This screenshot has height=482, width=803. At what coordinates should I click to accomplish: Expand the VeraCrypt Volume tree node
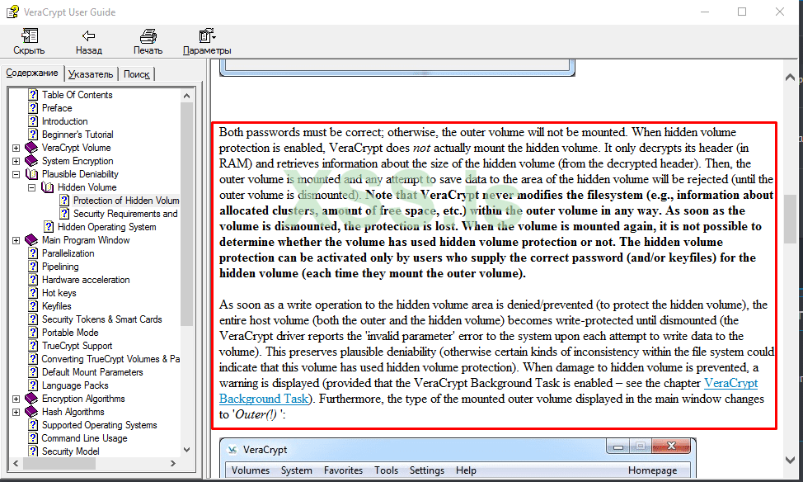(x=16, y=148)
